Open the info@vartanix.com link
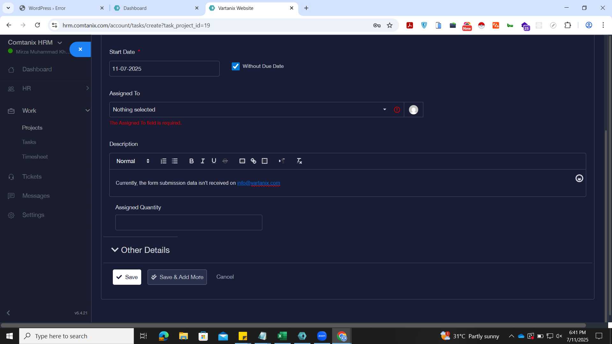The height and width of the screenshot is (344, 612). pyautogui.click(x=259, y=183)
